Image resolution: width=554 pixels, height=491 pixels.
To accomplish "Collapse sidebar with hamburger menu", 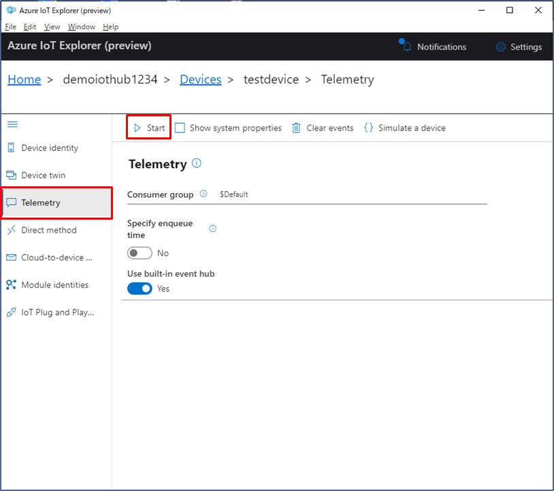I will pyautogui.click(x=12, y=124).
